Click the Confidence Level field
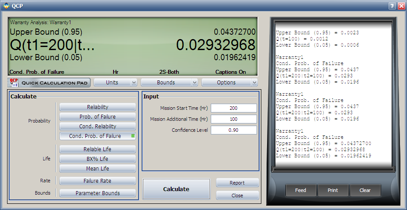This screenshot has height=210, width=407. pos(234,130)
